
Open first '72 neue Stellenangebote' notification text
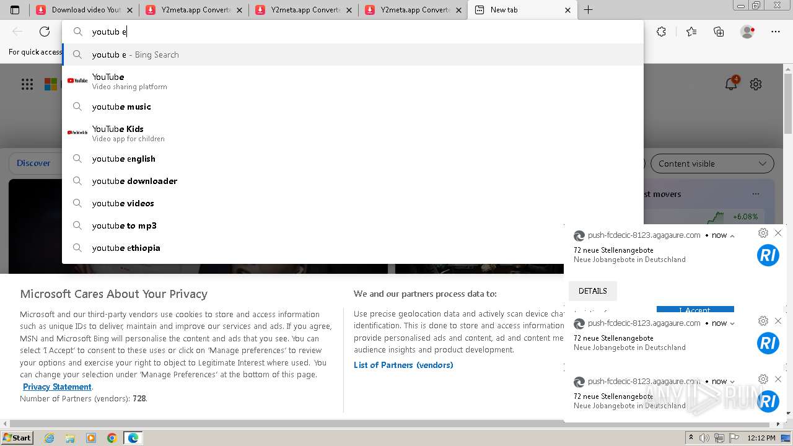(x=613, y=250)
